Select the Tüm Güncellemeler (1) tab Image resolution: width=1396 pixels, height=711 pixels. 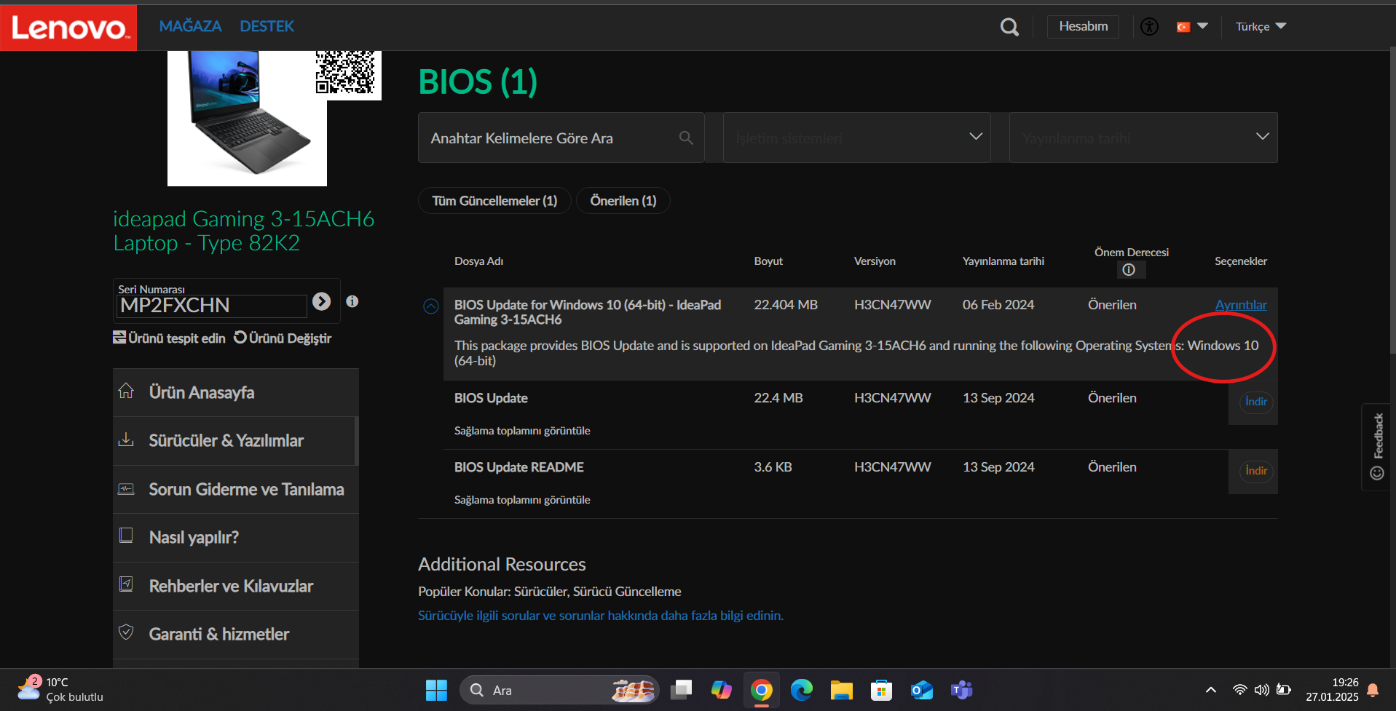point(494,201)
